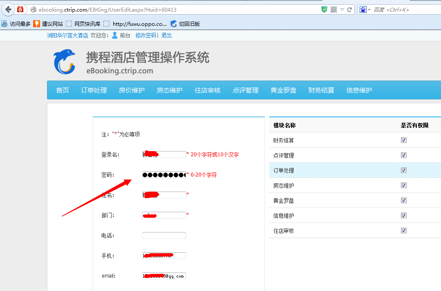Viewport: 441px width, 291px height.
Task: Click the user avatar icon beside 前台
Action: click(x=115, y=35)
